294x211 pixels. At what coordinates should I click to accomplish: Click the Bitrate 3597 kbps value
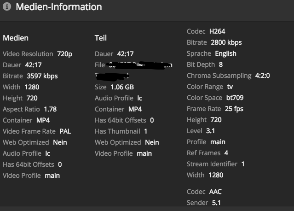(x=42, y=76)
